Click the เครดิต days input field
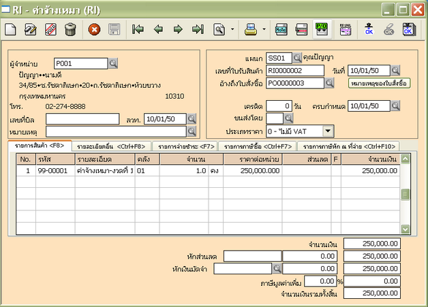 [x=278, y=106]
